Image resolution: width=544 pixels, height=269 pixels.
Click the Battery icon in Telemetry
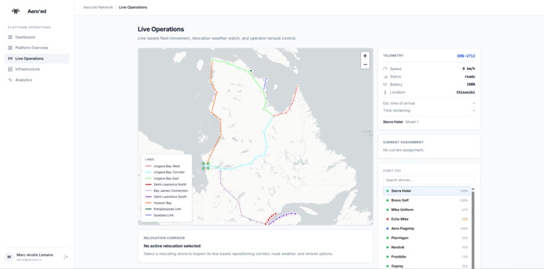click(x=385, y=84)
